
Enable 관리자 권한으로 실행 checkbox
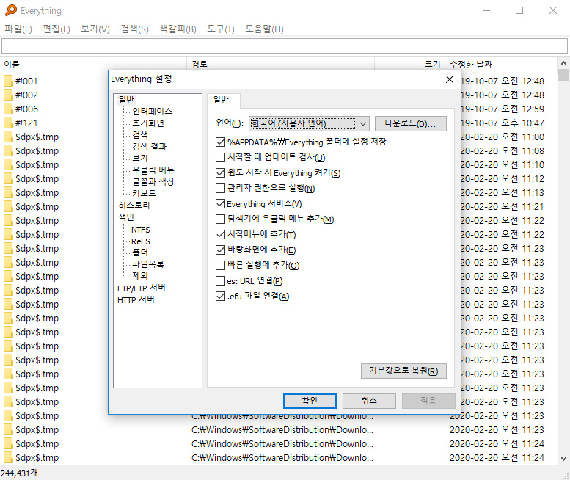[220, 188]
